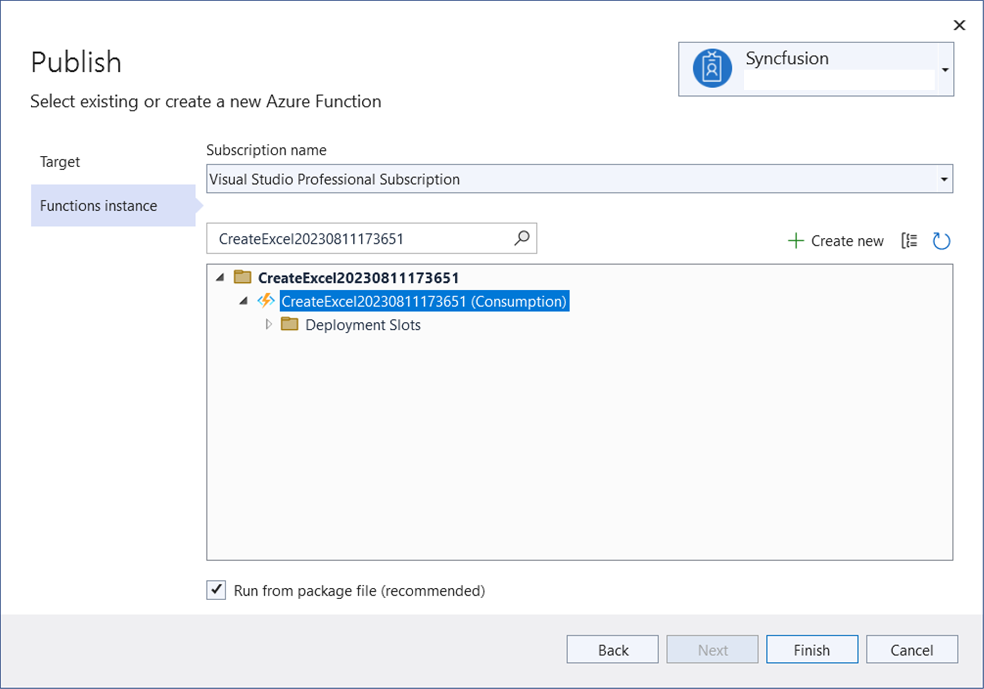The width and height of the screenshot is (984, 689).
Task: Click the green plus Create new icon
Action: 795,241
